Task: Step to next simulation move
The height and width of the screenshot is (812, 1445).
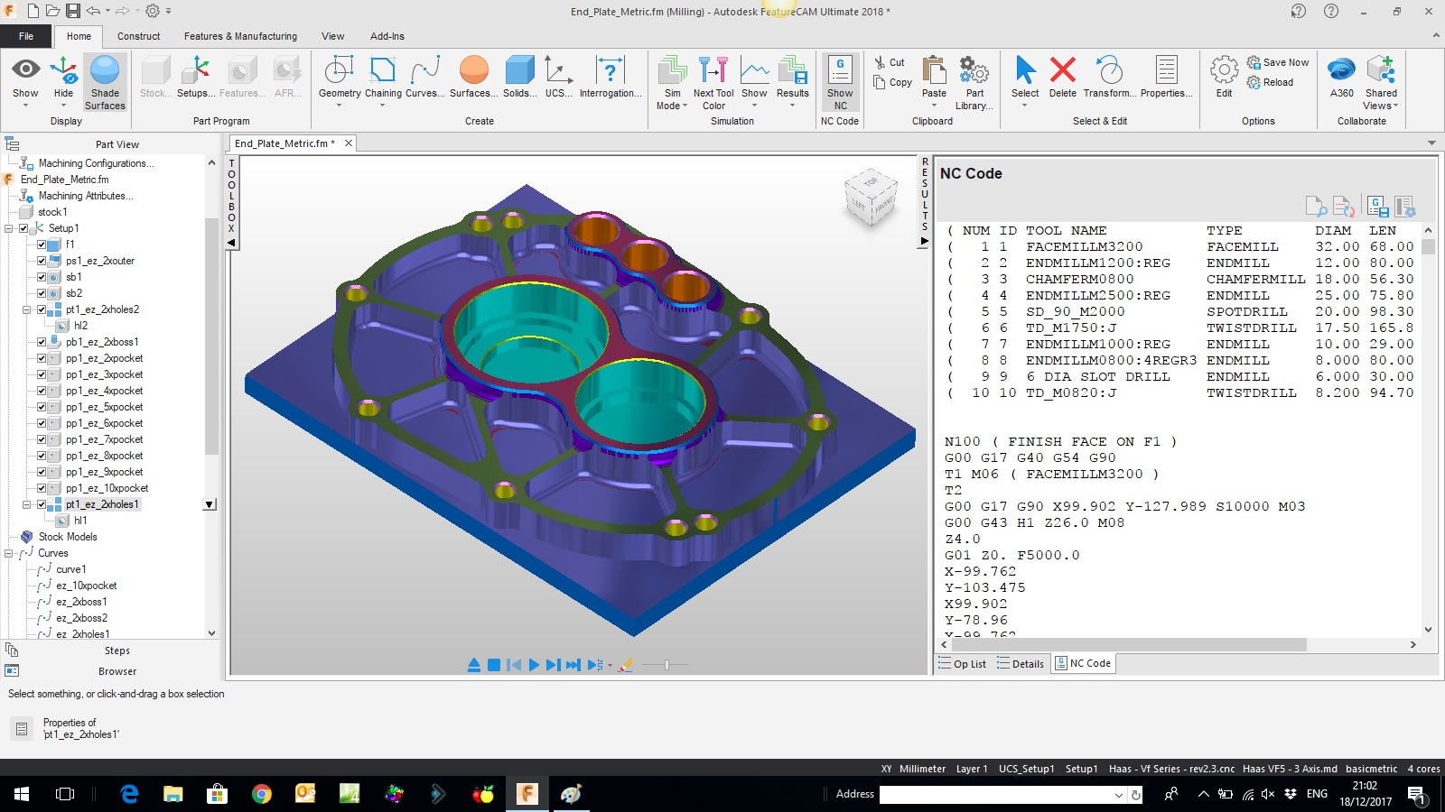Action: click(553, 665)
